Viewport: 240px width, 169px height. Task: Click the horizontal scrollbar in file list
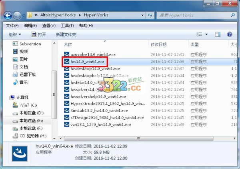point(138,138)
